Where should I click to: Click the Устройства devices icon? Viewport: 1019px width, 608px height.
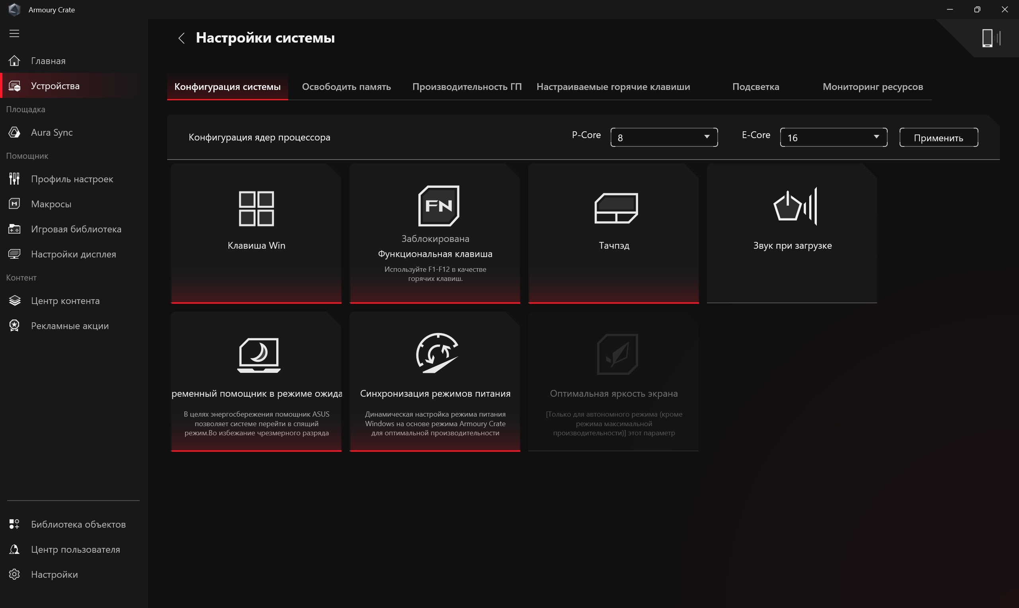click(x=14, y=86)
